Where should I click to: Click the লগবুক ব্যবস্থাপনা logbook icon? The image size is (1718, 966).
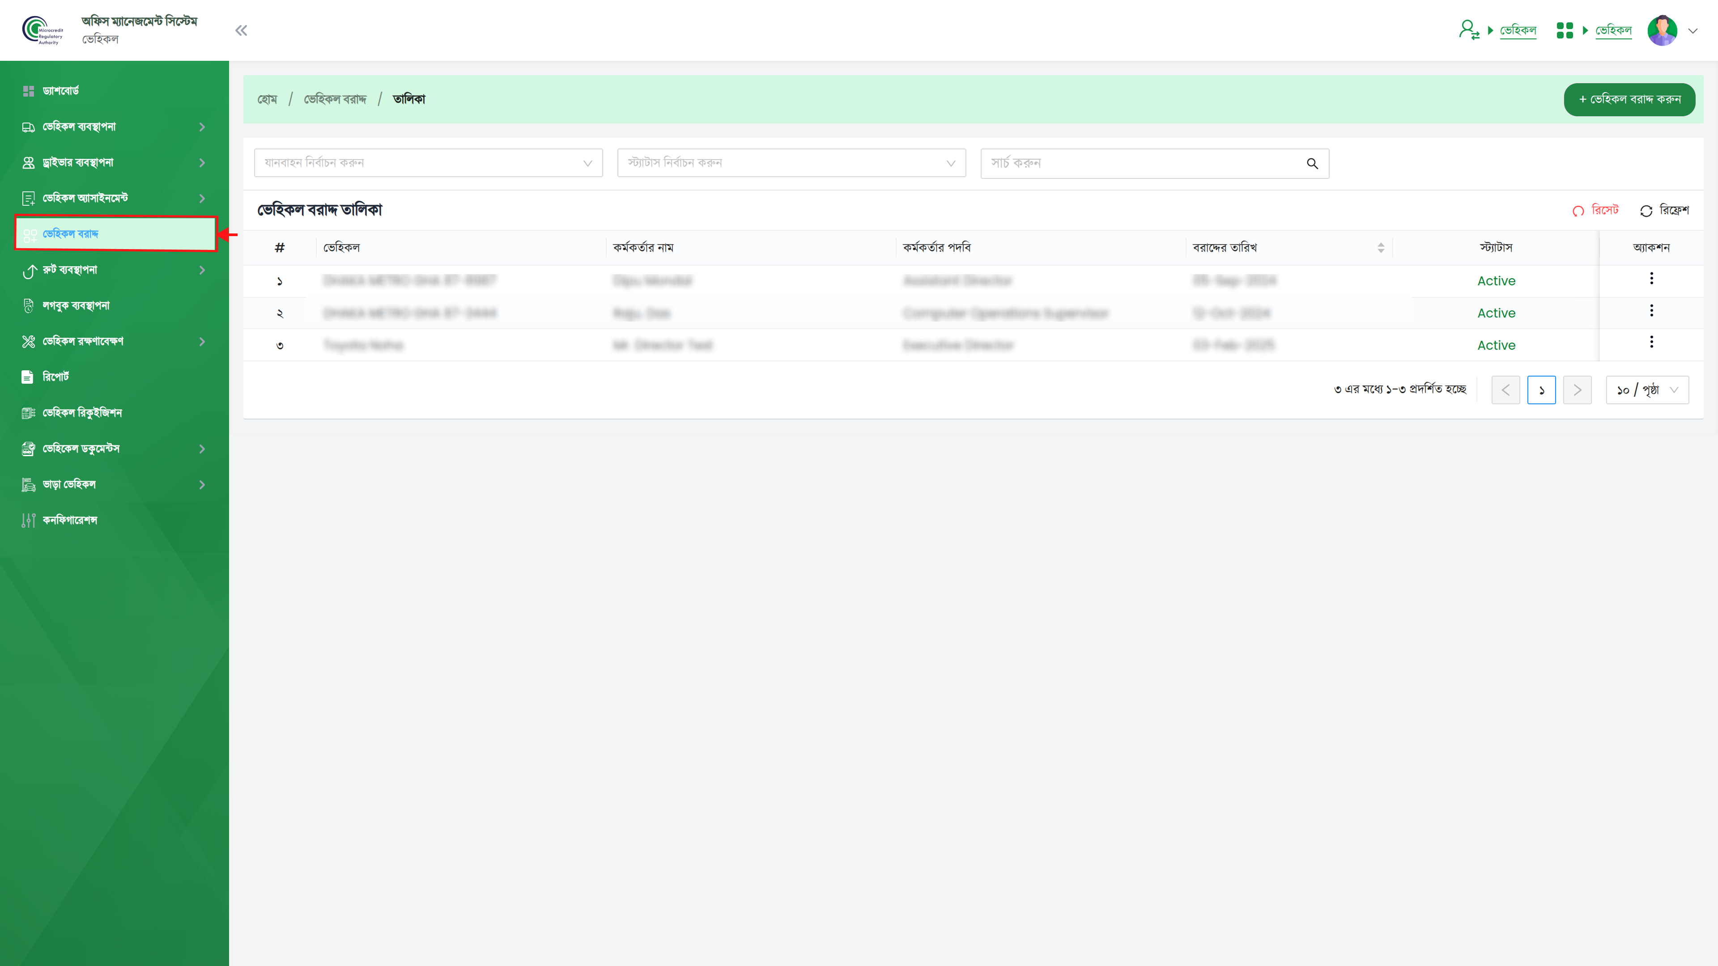coord(28,306)
